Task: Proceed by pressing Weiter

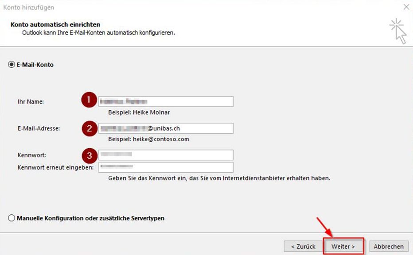Action: pyautogui.click(x=343, y=247)
